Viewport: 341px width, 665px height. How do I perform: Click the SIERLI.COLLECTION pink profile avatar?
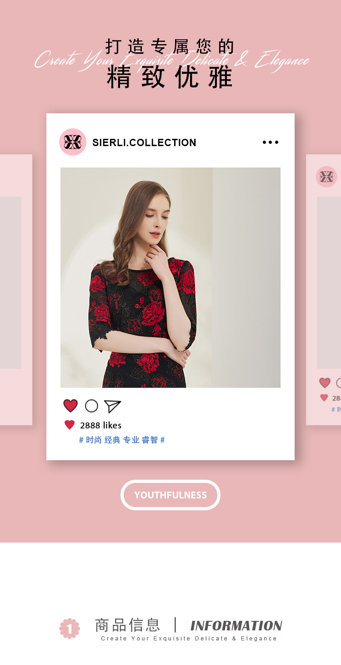click(73, 142)
